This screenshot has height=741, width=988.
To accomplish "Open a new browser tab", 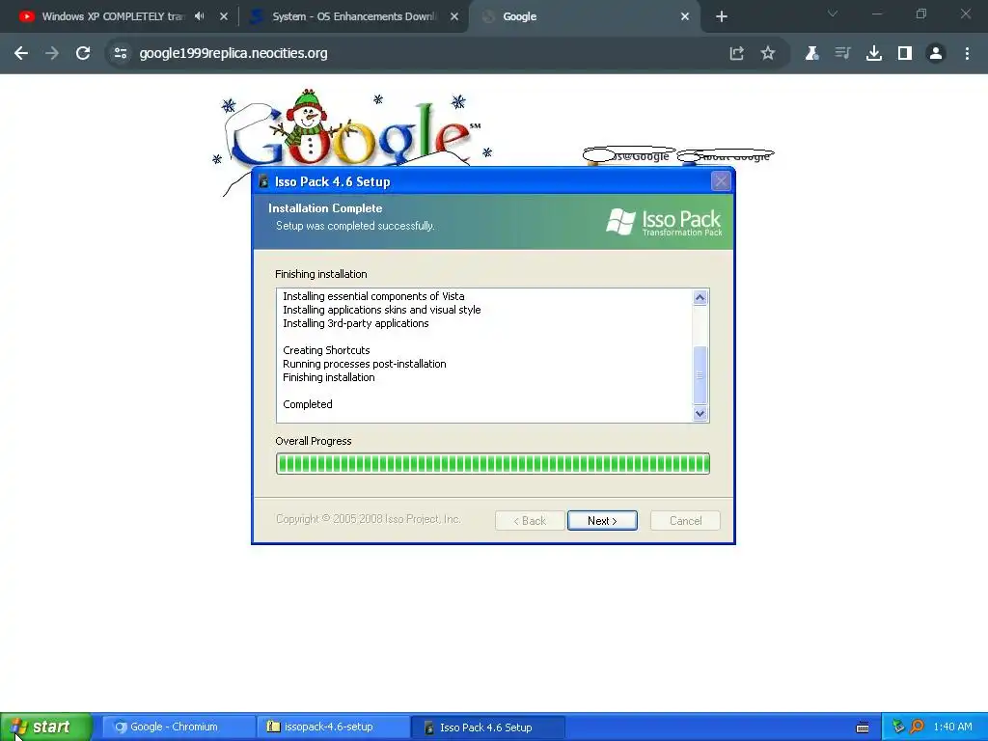I will tap(722, 16).
